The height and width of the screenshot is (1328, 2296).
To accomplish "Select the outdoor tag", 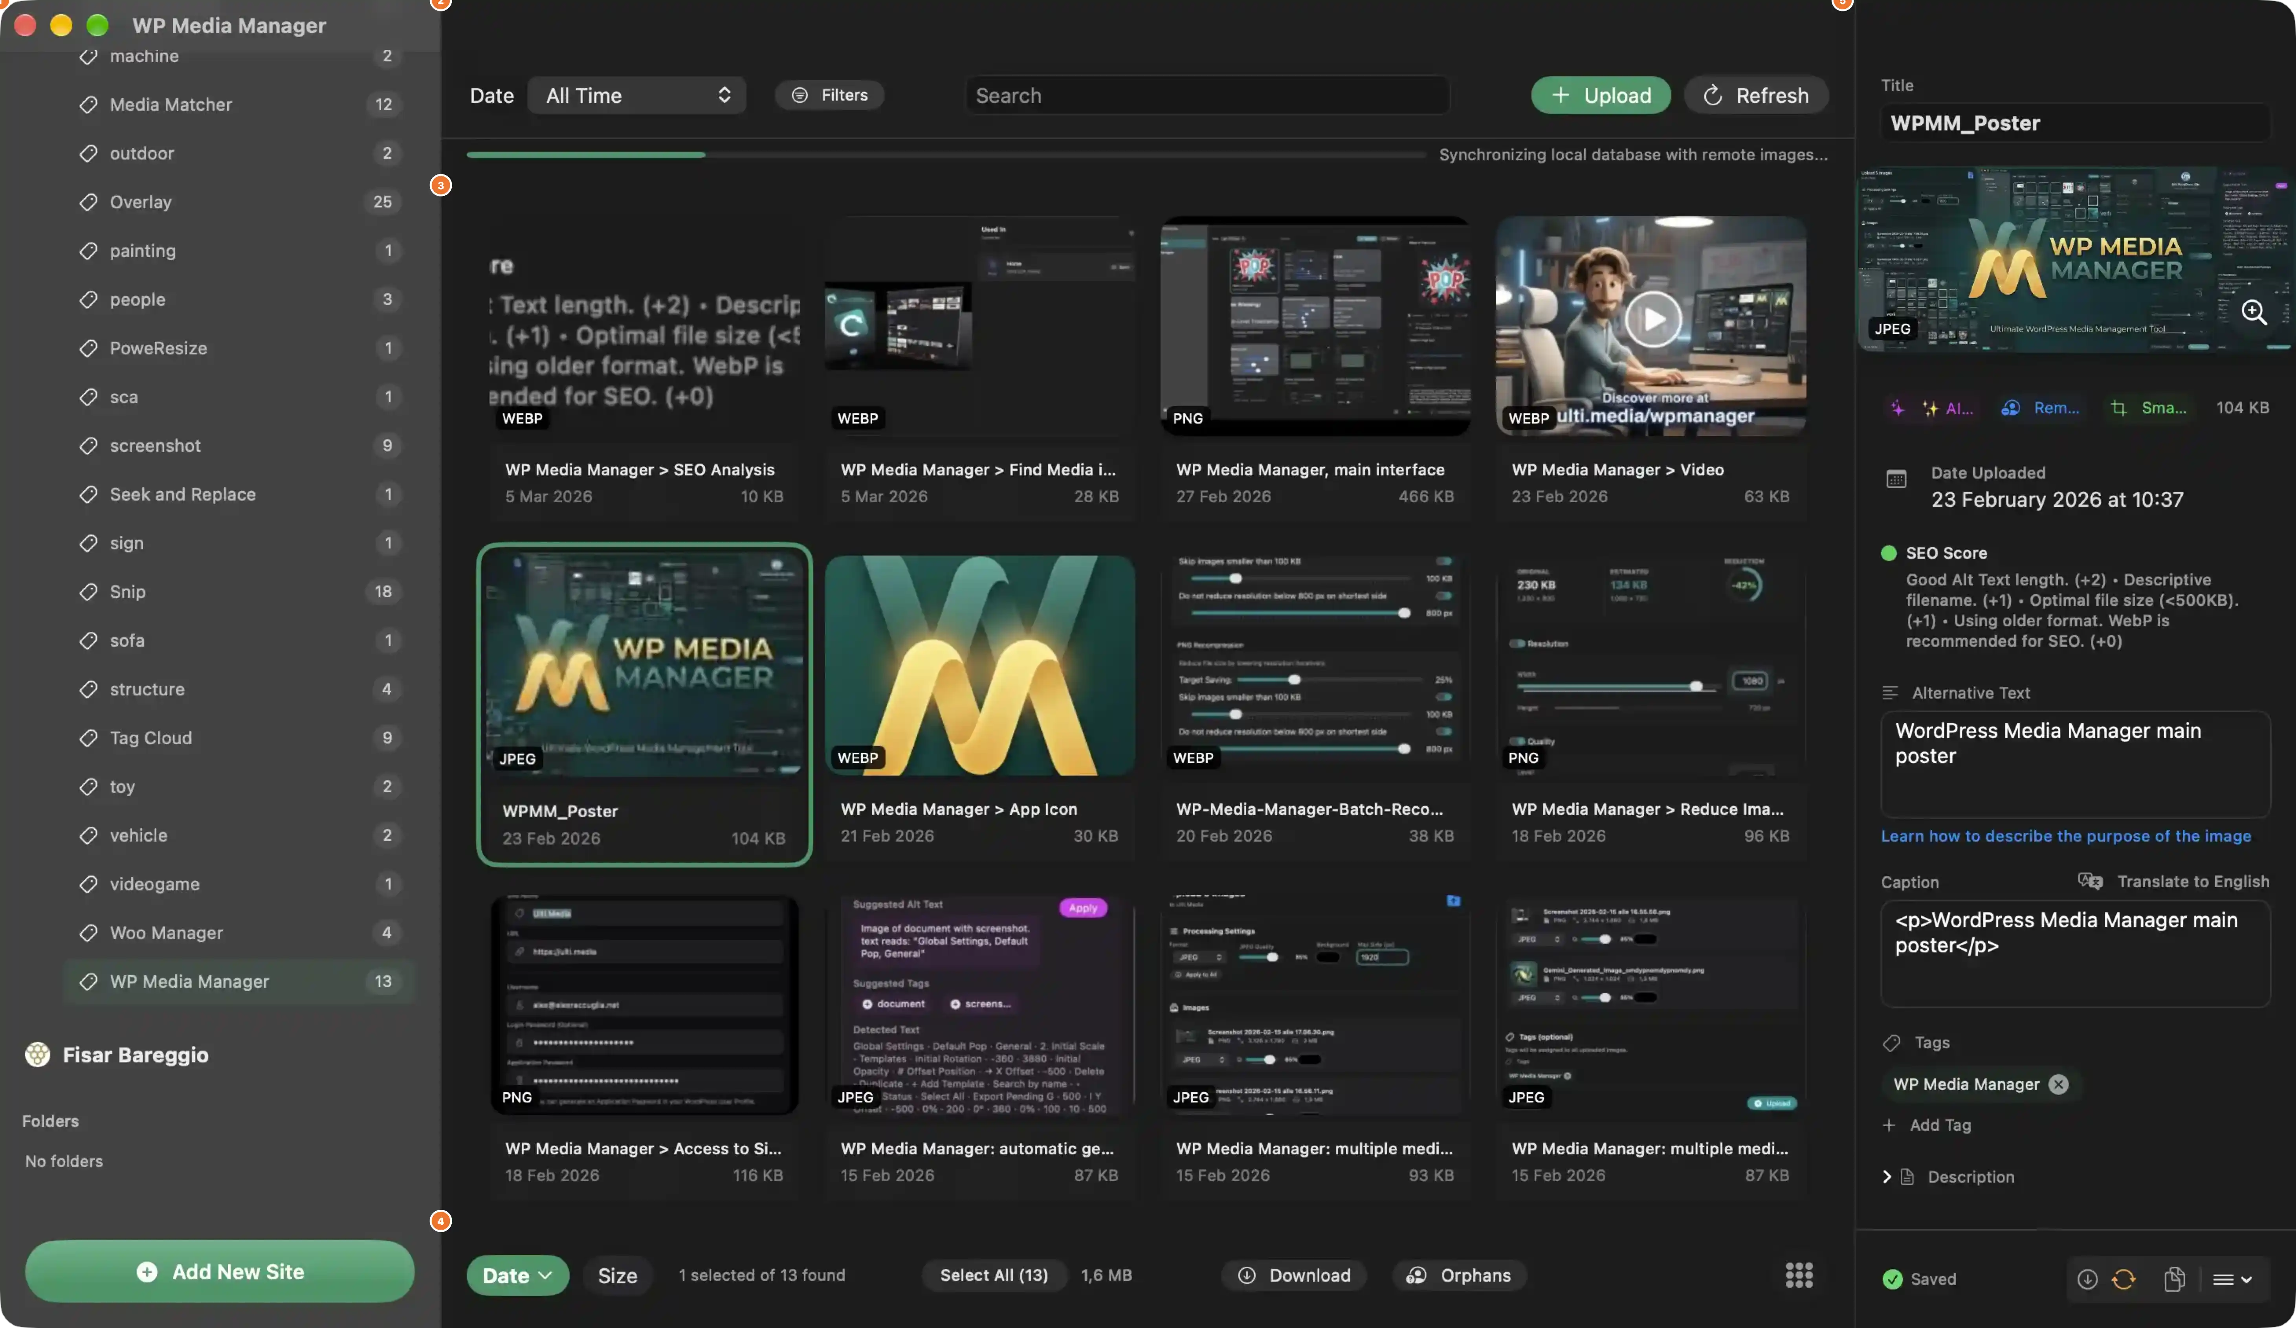I will pos(240,153).
